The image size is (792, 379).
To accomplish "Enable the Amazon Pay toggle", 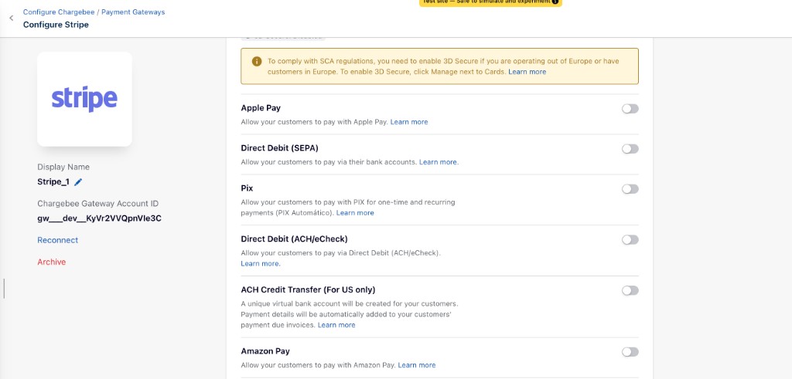I will pos(630,352).
